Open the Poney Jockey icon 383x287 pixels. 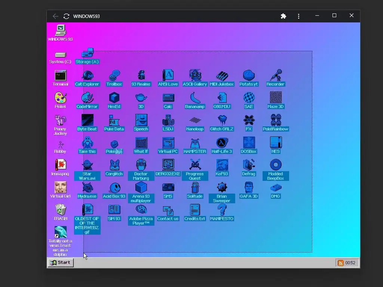pyautogui.click(x=60, y=120)
